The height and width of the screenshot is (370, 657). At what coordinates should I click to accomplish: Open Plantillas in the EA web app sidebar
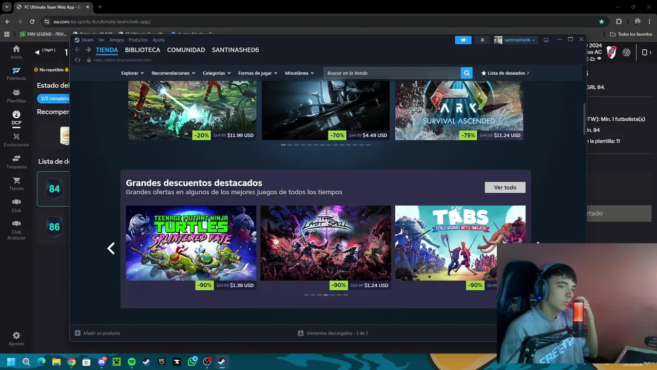coord(16,96)
